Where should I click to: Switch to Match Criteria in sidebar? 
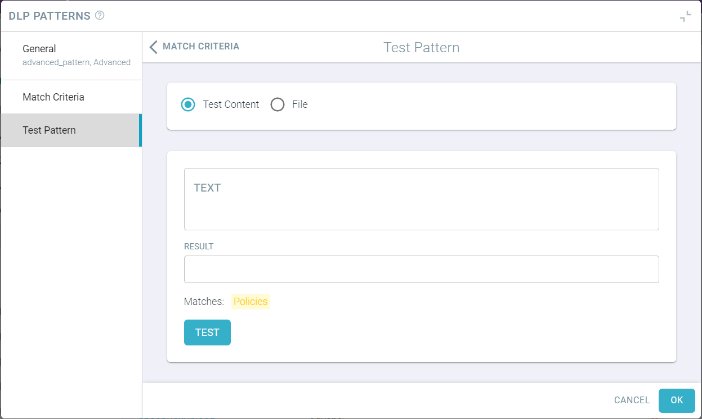[71, 97]
